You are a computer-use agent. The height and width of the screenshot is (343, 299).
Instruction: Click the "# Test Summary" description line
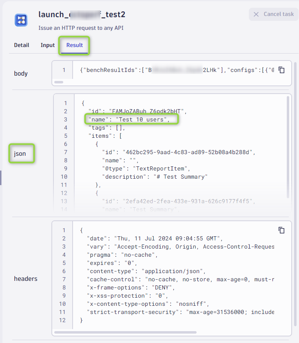click(155, 177)
